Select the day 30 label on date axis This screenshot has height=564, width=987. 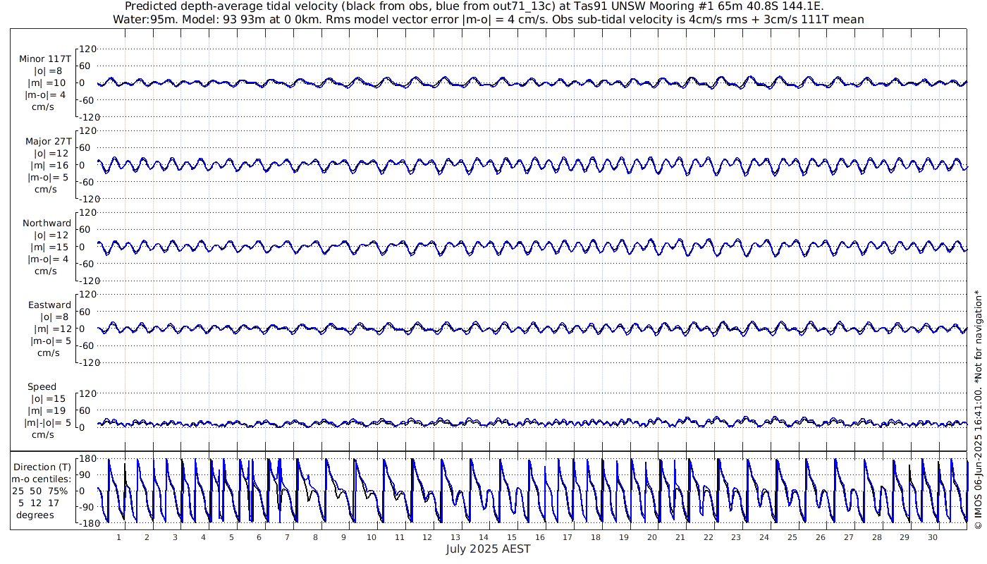[933, 537]
